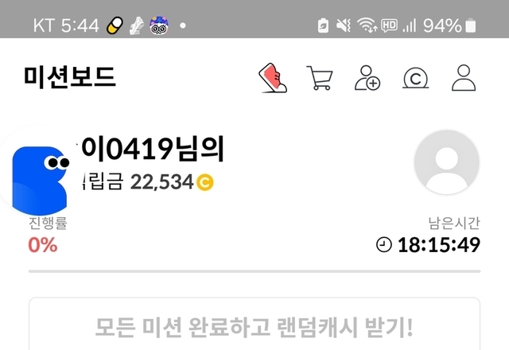Image resolution: width=509 pixels, height=350 pixels.
Task: Tap the muted sound icon in status bar
Action: pos(344,25)
